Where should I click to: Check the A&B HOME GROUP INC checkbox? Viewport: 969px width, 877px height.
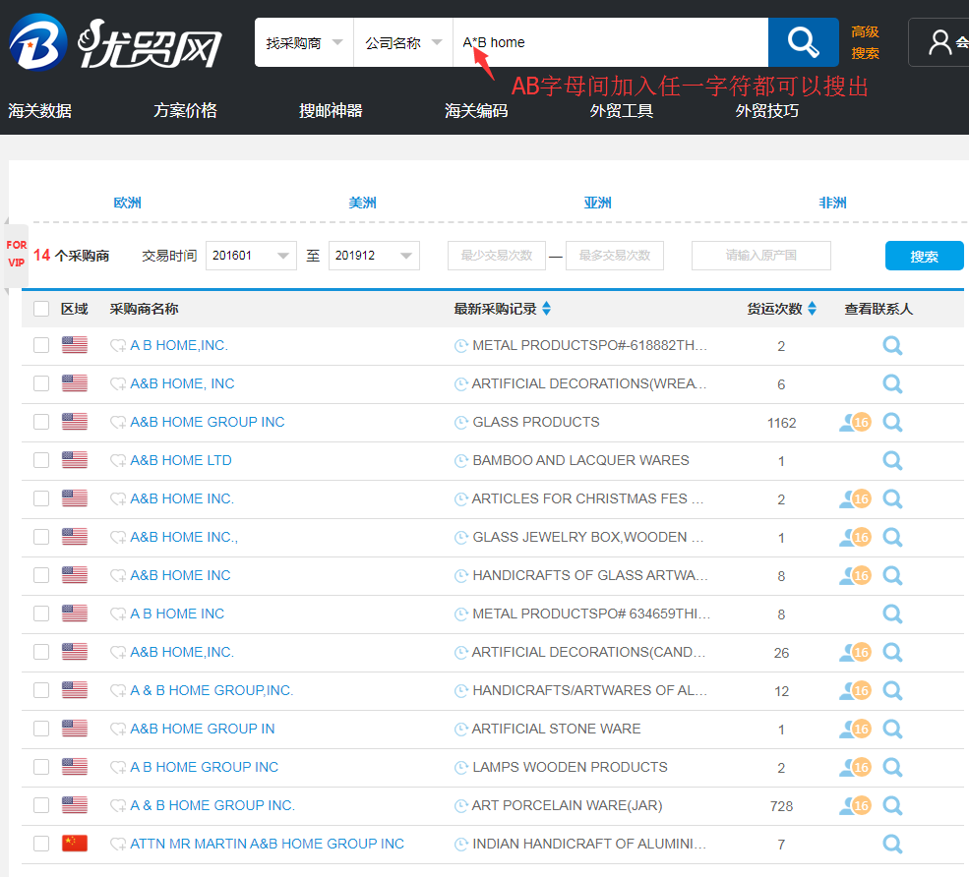click(x=41, y=422)
